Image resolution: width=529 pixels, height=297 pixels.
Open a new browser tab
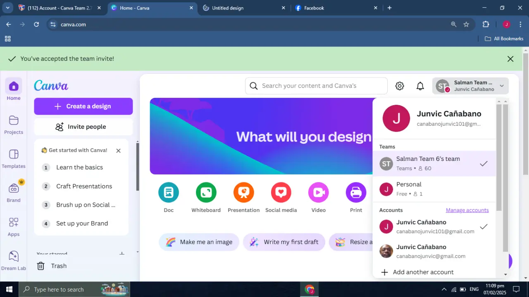(389, 8)
